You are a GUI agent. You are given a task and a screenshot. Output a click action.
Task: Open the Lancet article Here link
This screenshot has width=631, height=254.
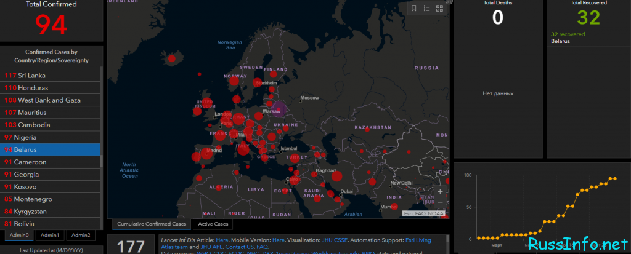222,240
